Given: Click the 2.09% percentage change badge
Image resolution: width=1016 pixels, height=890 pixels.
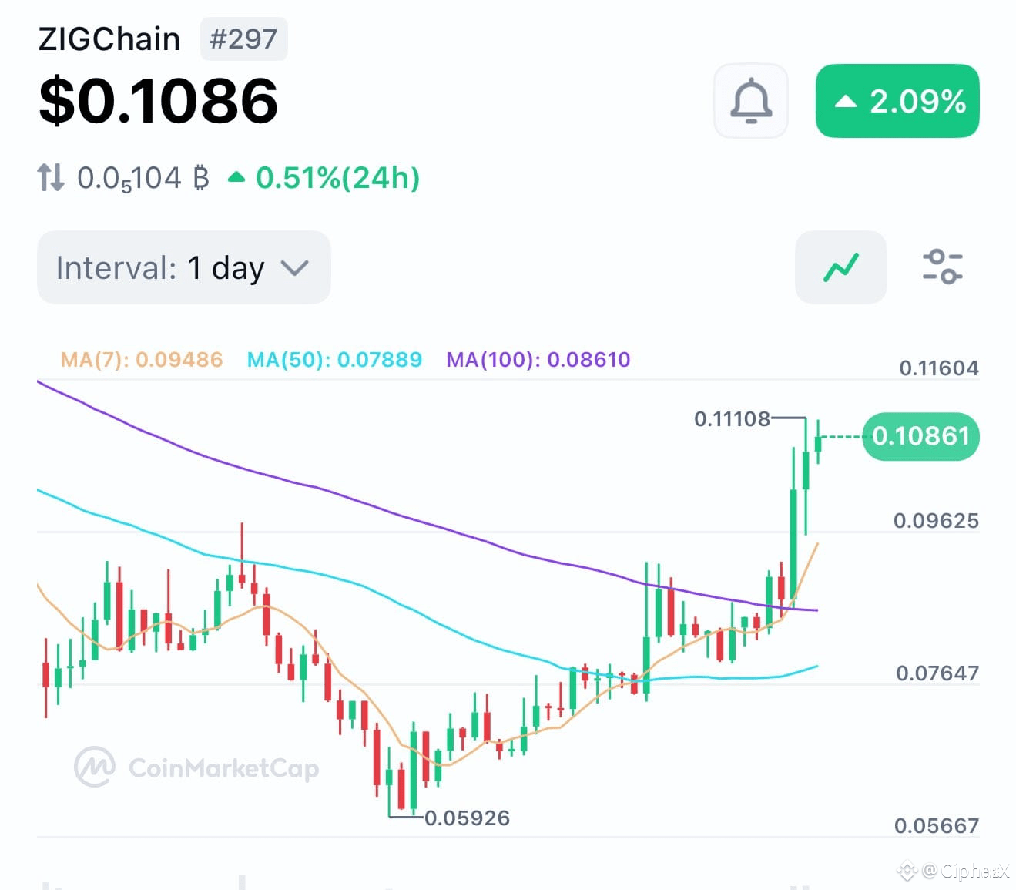Looking at the screenshot, I should coord(896,101).
